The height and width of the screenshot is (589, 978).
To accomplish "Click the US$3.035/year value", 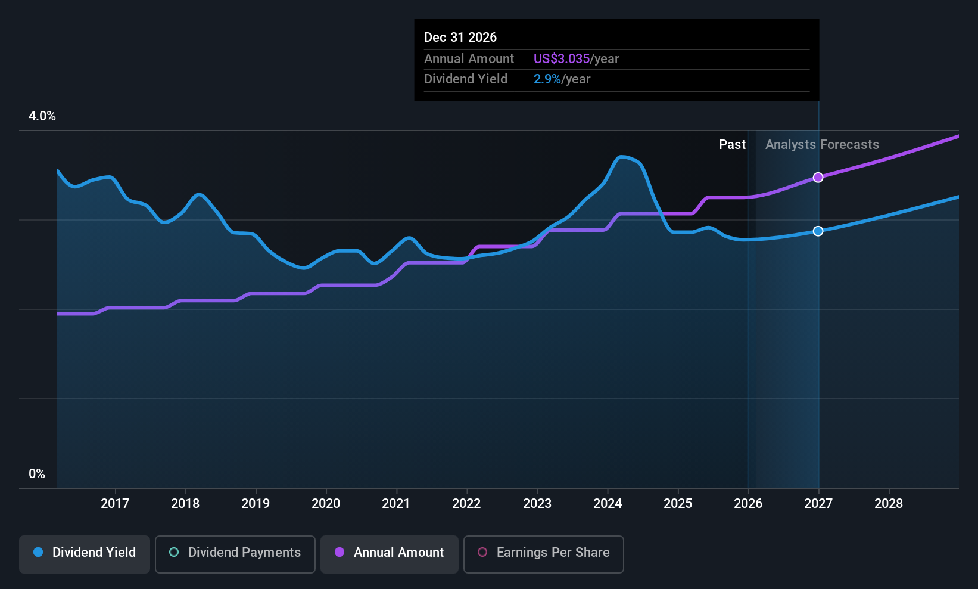I will pyautogui.click(x=576, y=59).
